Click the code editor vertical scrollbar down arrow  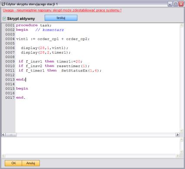pyautogui.click(x=182, y=130)
